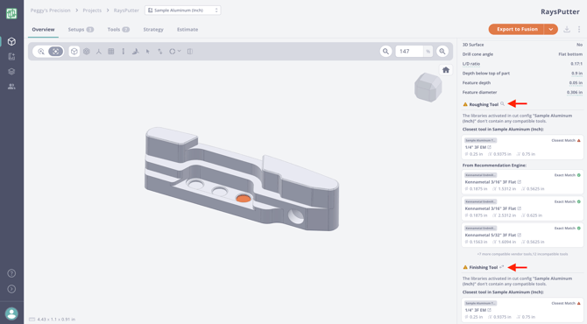587x324 pixels.
Task: Switch to the Tools tab
Action: [118, 30]
